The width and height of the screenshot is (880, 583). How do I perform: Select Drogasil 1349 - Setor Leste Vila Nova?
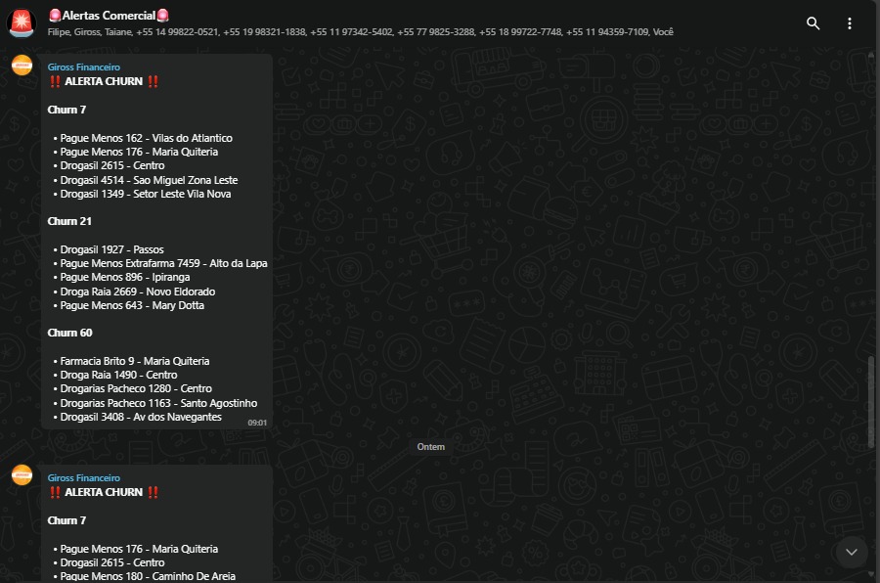(146, 194)
